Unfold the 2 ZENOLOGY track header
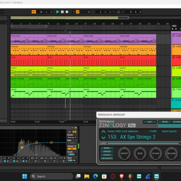Screen dimensions: 181x181 [x=174, y=36]
